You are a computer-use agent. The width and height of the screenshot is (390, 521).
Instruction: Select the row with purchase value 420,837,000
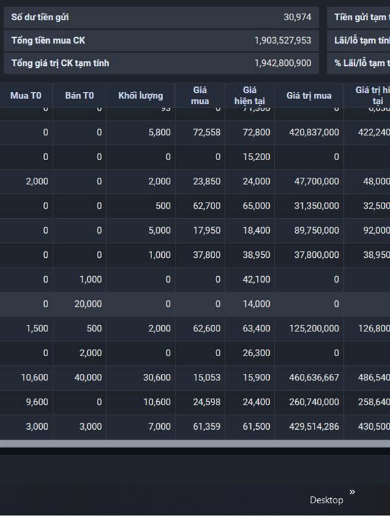pos(195,132)
